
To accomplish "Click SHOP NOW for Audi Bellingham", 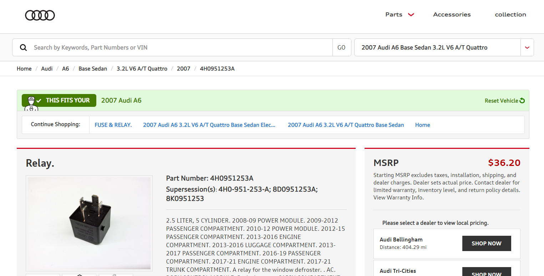I will click(486, 243).
